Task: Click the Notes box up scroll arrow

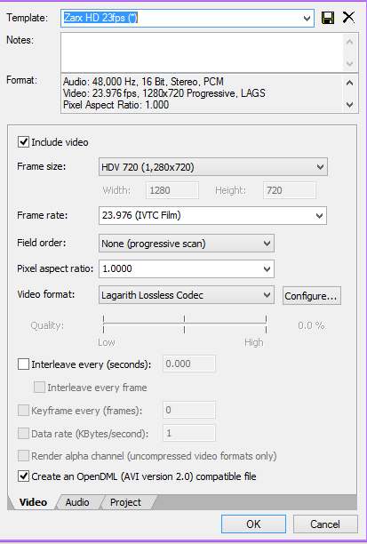Action: pos(349,43)
